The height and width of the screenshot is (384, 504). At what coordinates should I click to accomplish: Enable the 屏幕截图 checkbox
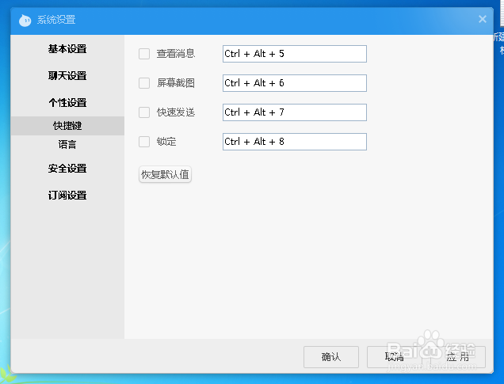click(144, 83)
